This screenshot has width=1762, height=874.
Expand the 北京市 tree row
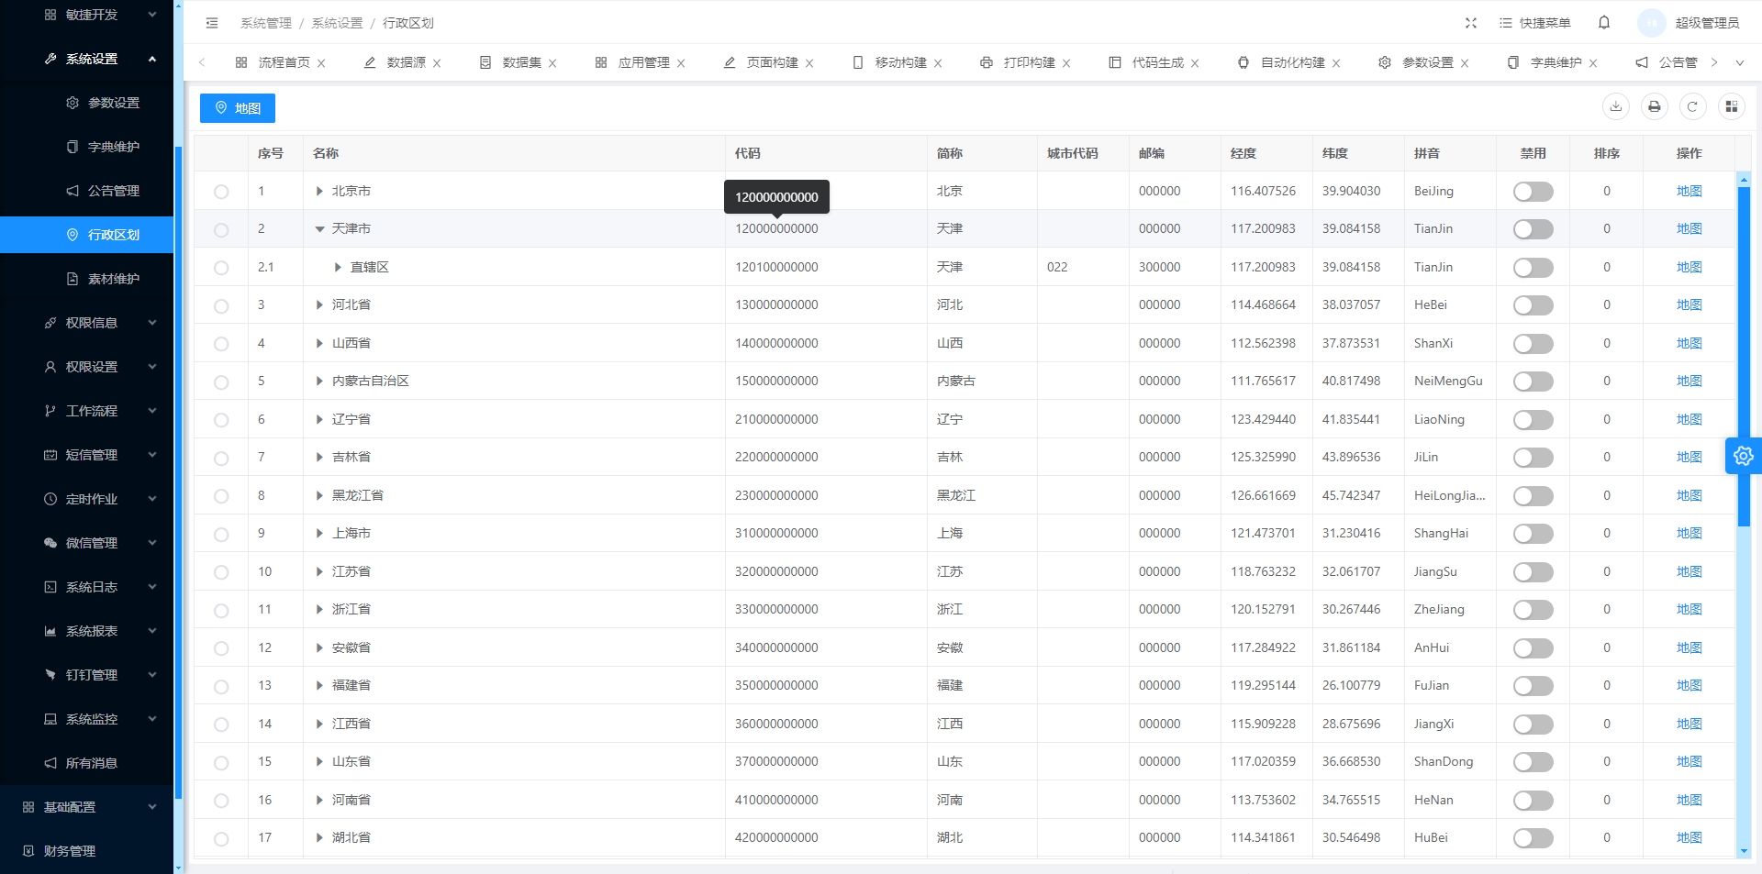[319, 191]
